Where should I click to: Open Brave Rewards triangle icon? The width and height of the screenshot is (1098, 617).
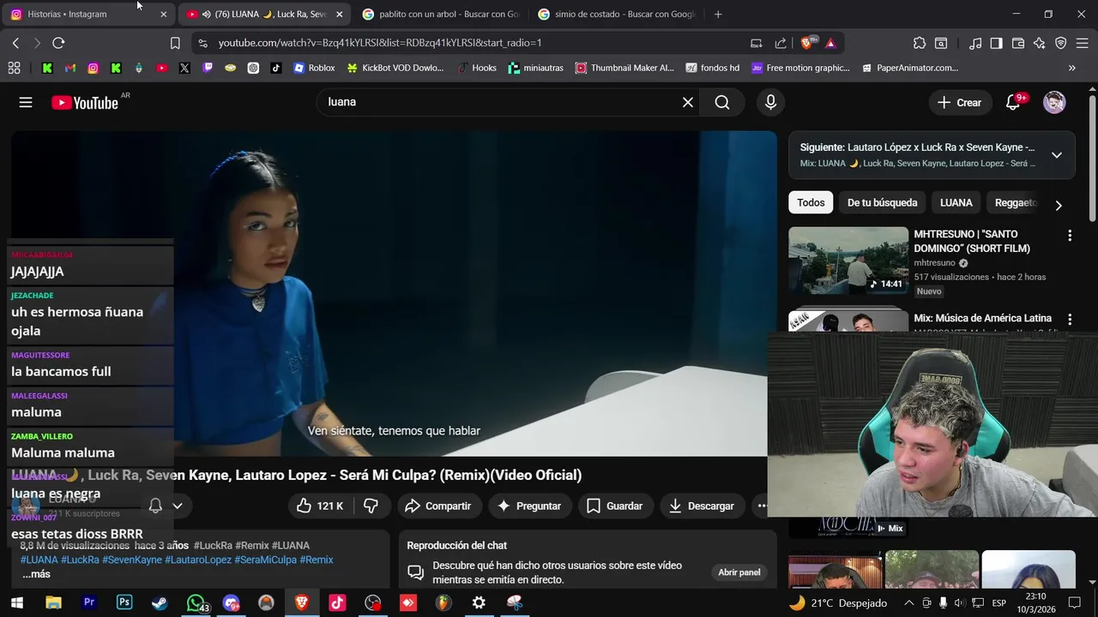pos(830,43)
